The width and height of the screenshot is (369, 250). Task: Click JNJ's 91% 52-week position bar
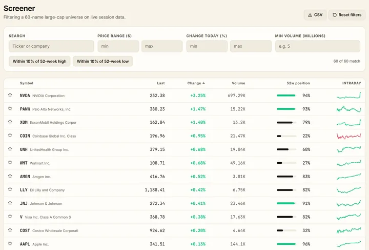pos(286,203)
